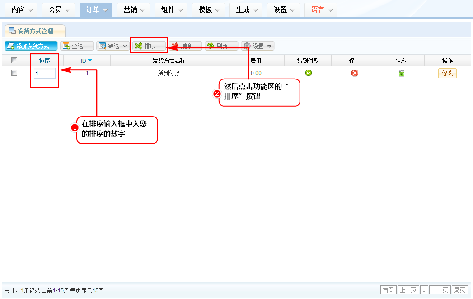Sort by the ID column arrow
Viewport: 473px width, 299px height.
[x=90, y=61]
